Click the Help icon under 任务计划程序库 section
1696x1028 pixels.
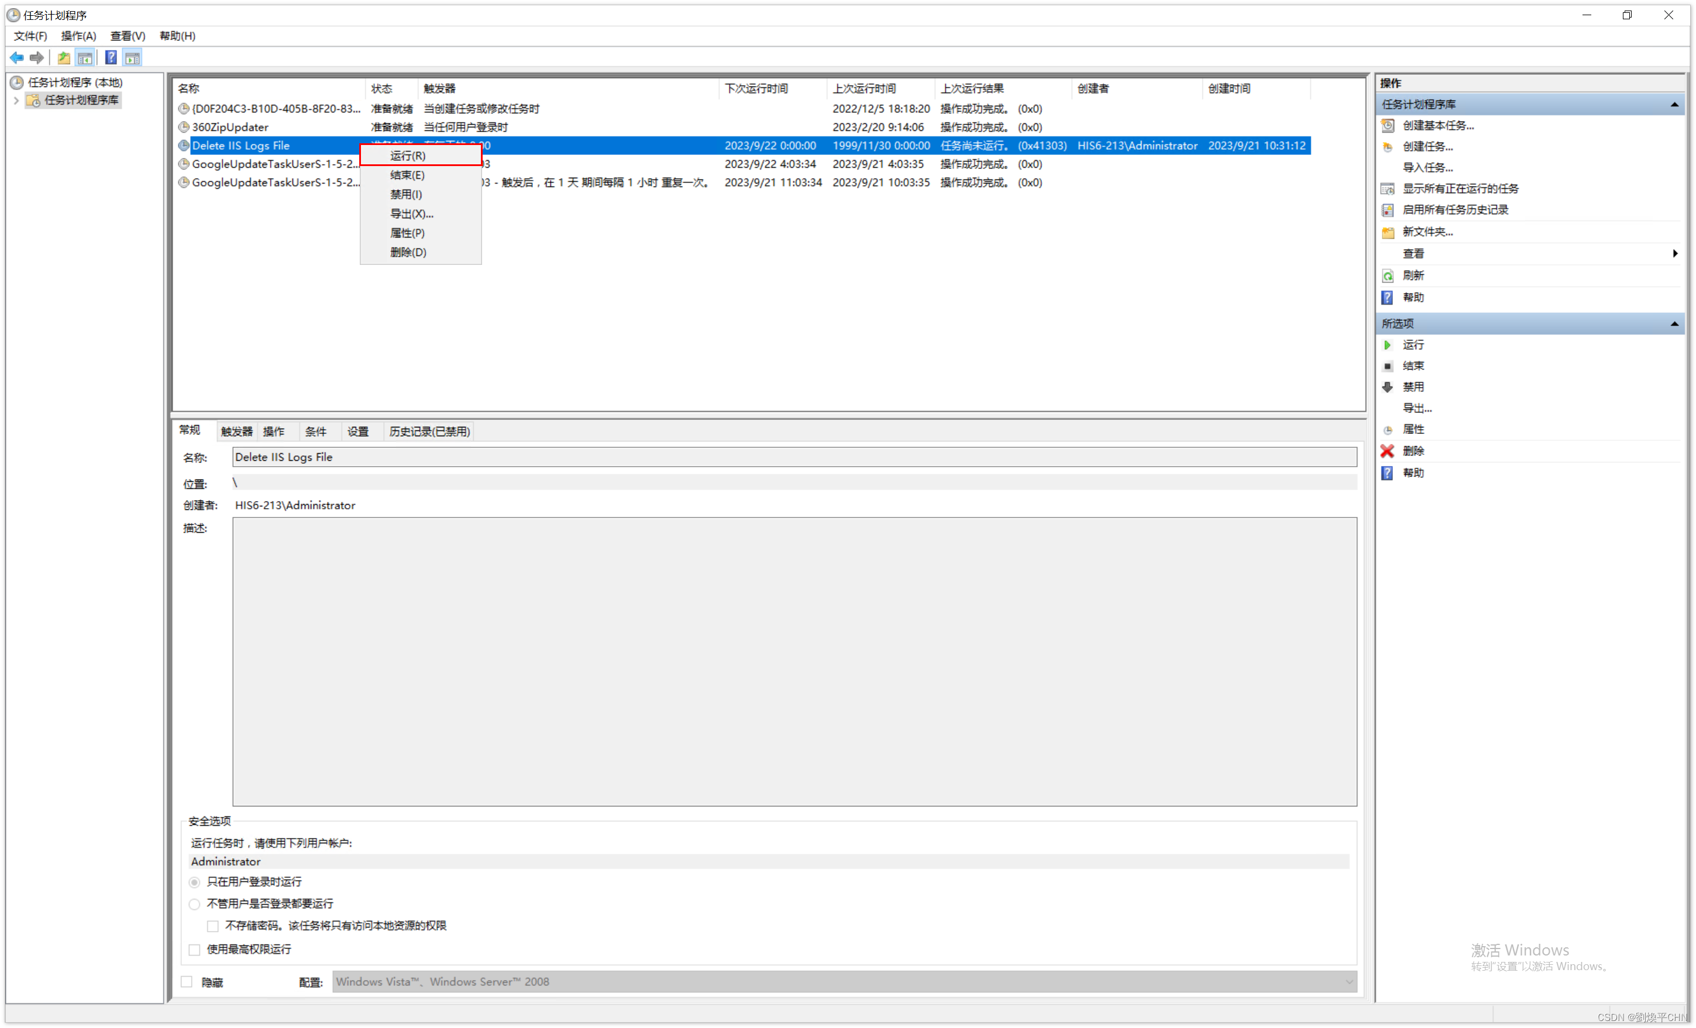click(x=1388, y=298)
